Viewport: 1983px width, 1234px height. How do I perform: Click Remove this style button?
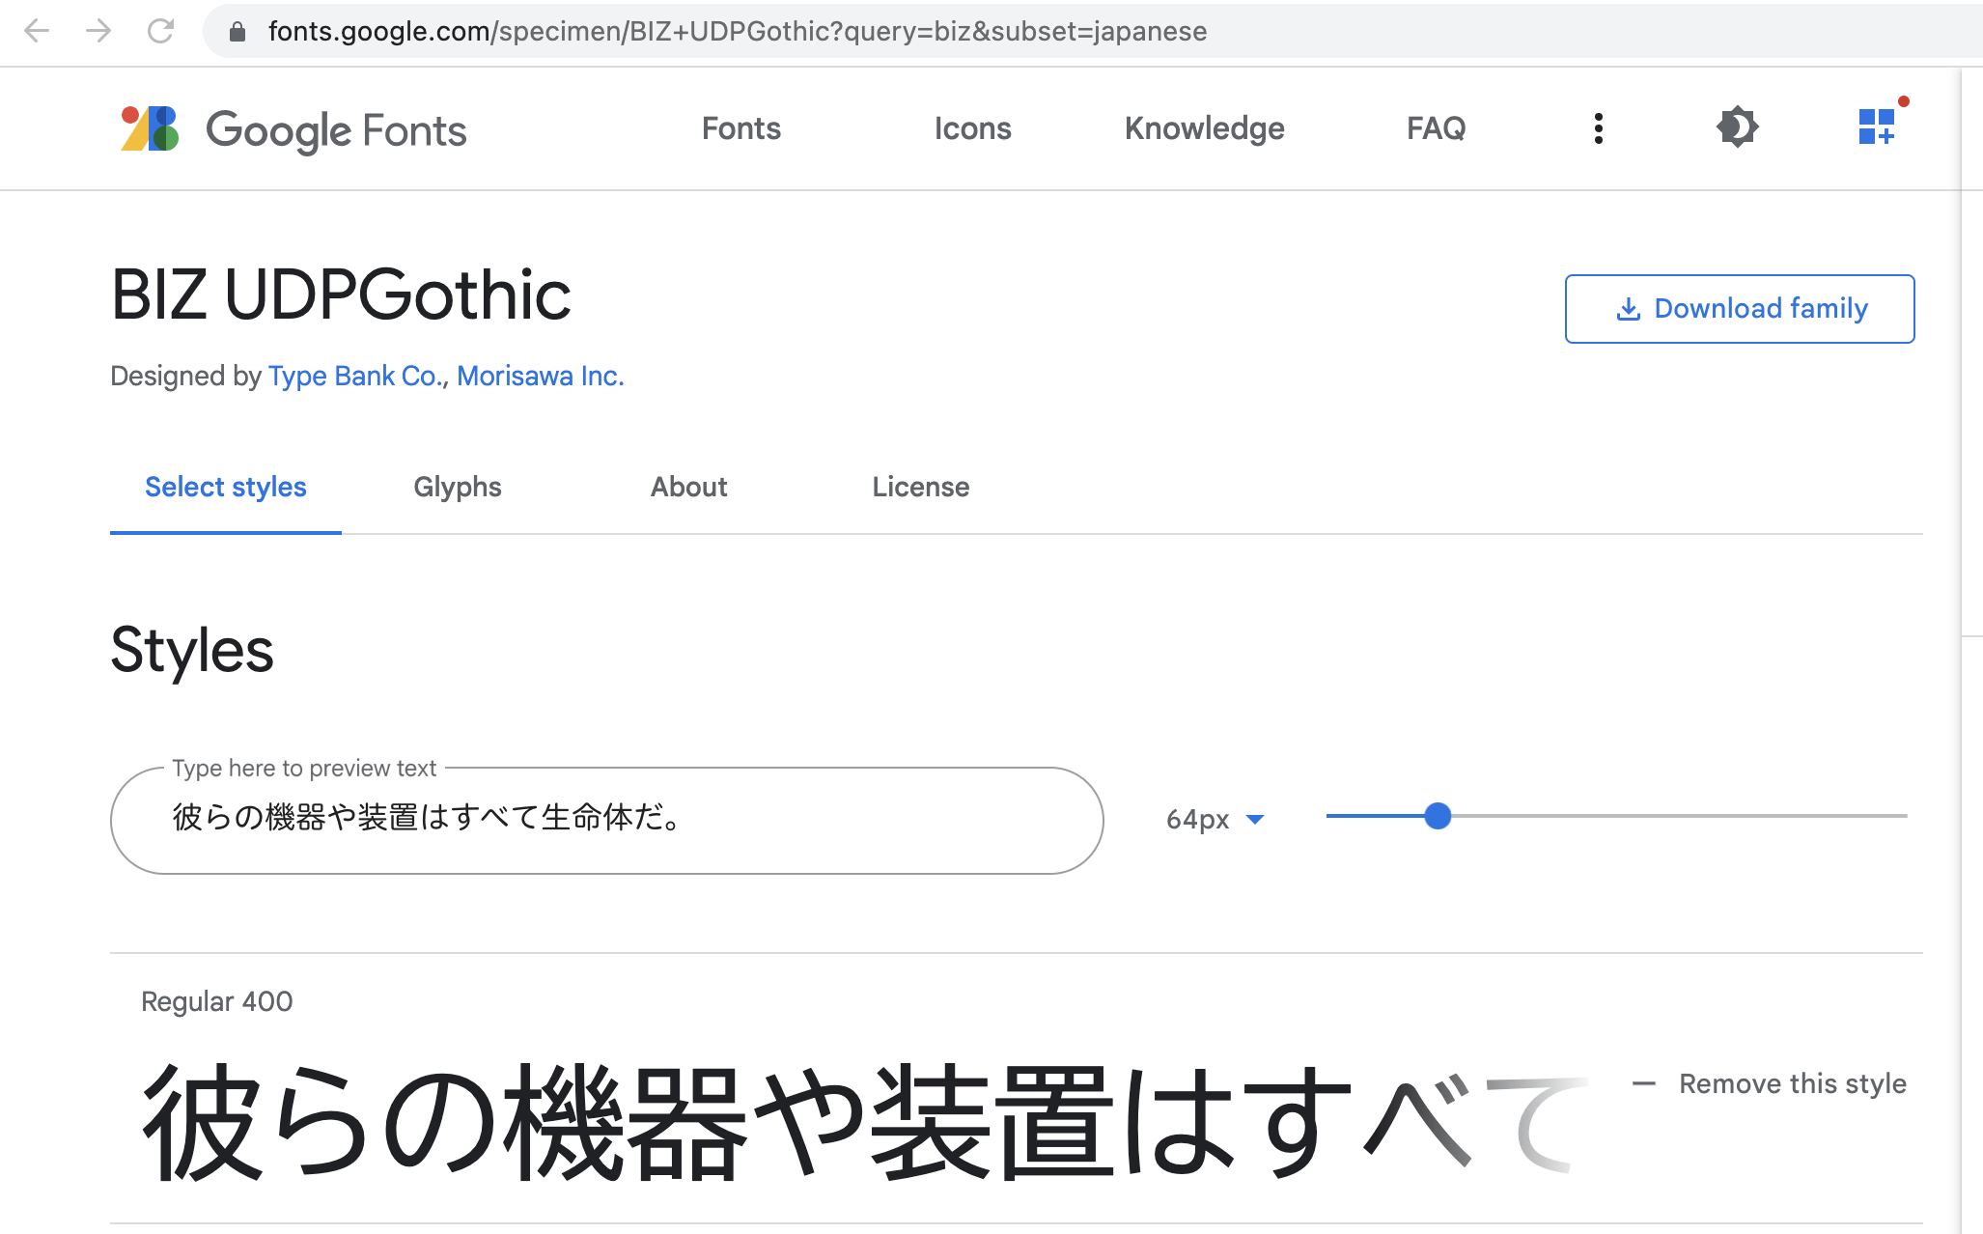pos(1770,1083)
